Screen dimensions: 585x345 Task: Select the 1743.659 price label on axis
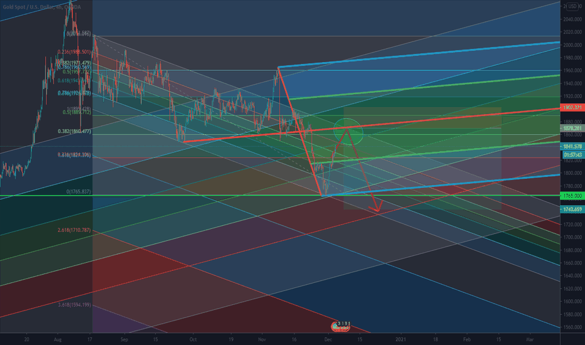tap(572, 210)
